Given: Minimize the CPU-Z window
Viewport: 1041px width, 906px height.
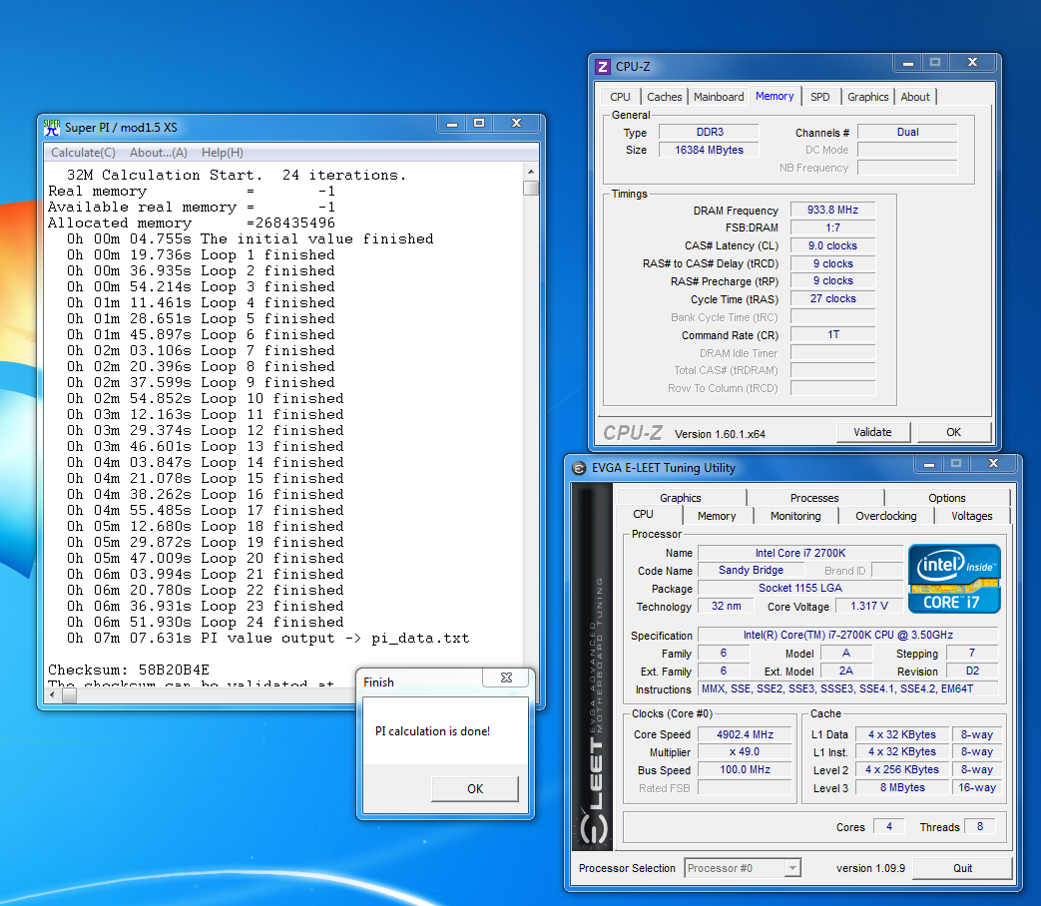Looking at the screenshot, I should (x=907, y=63).
